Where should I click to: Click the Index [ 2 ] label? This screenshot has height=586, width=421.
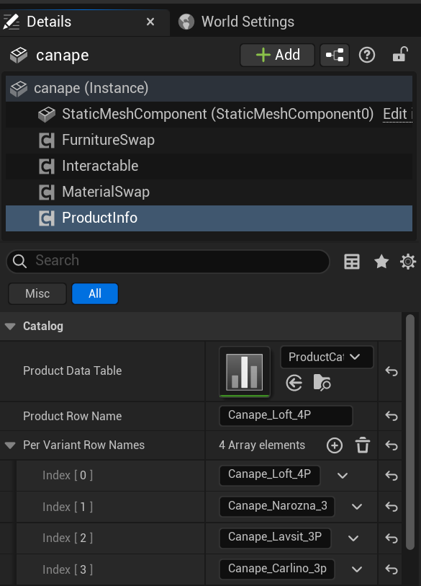coord(68,538)
